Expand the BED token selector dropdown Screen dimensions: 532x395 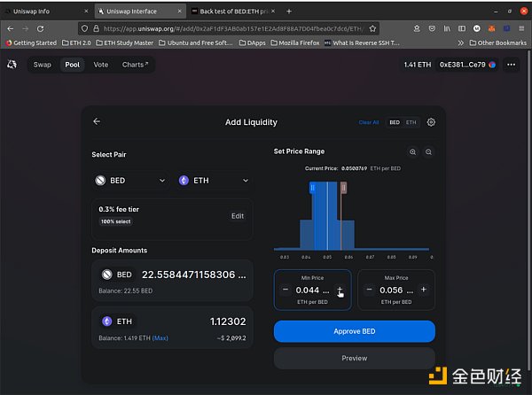tap(131, 181)
